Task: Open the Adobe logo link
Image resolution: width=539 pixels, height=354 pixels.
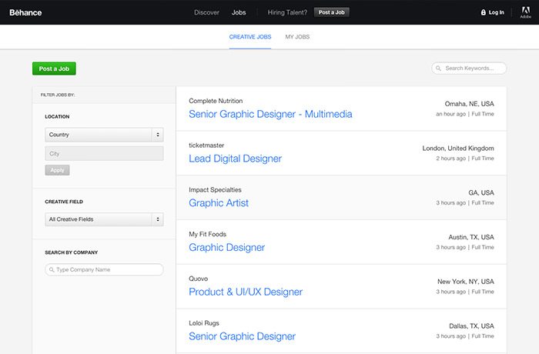Action: point(526,12)
